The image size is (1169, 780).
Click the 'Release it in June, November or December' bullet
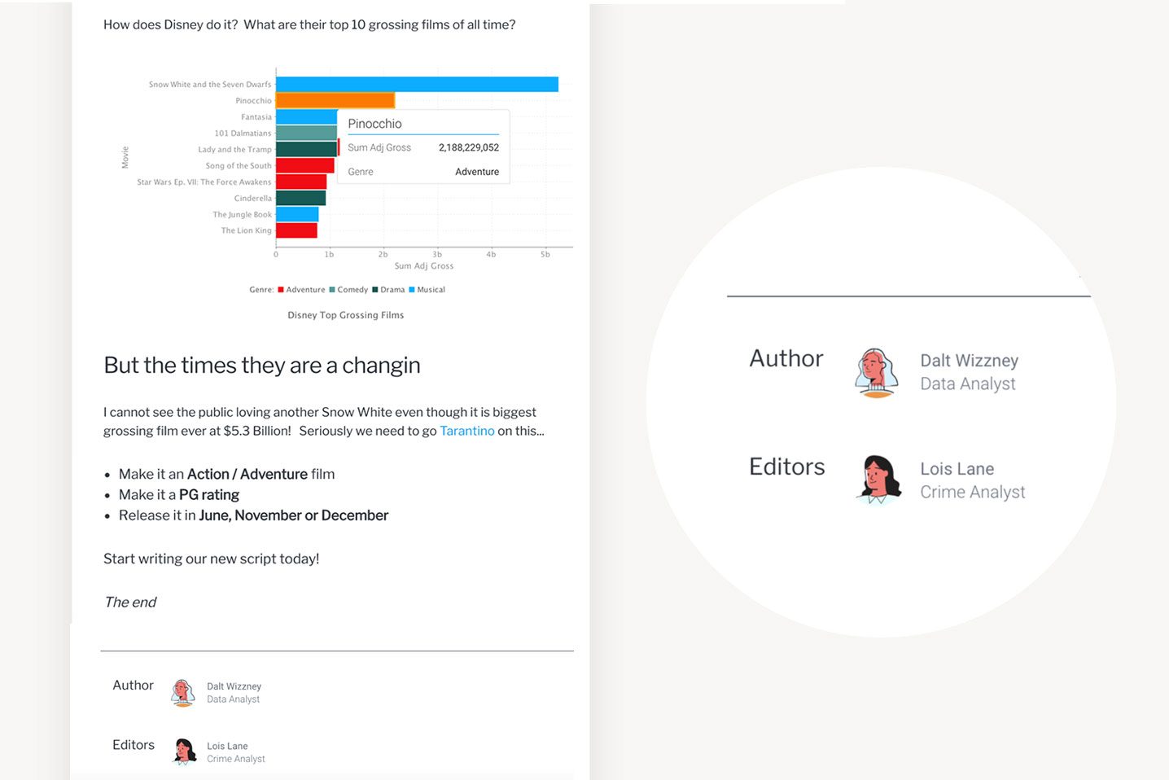[x=253, y=515]
